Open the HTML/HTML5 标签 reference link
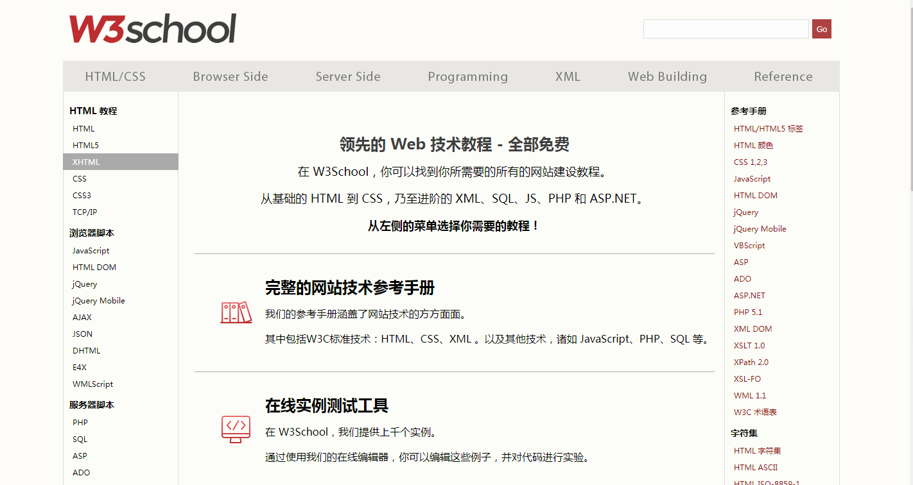This screenshot has width=913, height=485. [x=769, y=129]
